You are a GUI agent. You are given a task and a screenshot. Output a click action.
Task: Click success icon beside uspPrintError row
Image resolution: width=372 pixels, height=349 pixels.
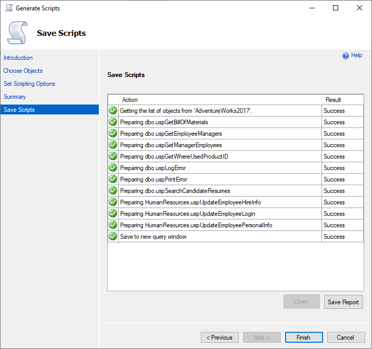coord(113,179)
